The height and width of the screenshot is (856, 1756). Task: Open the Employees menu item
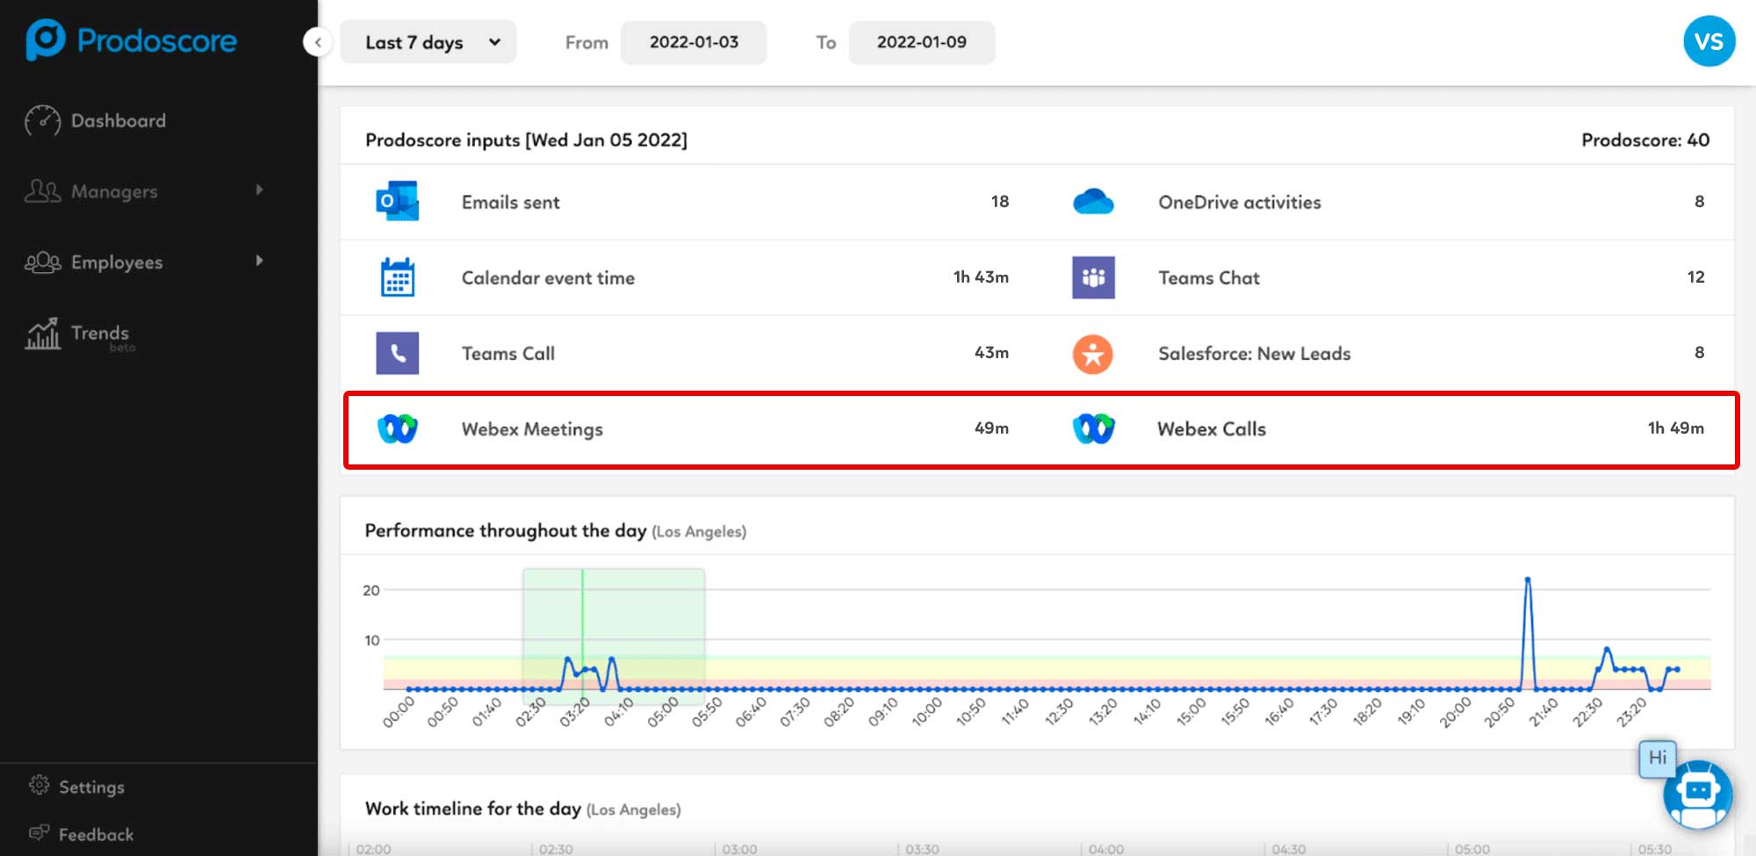coord(117,263)
